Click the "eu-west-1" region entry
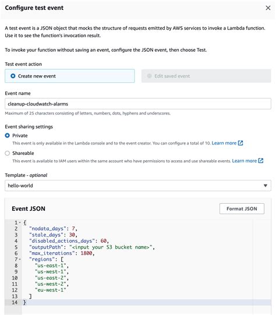This screenshot has width=276, height=315. (x=51, y=290)
